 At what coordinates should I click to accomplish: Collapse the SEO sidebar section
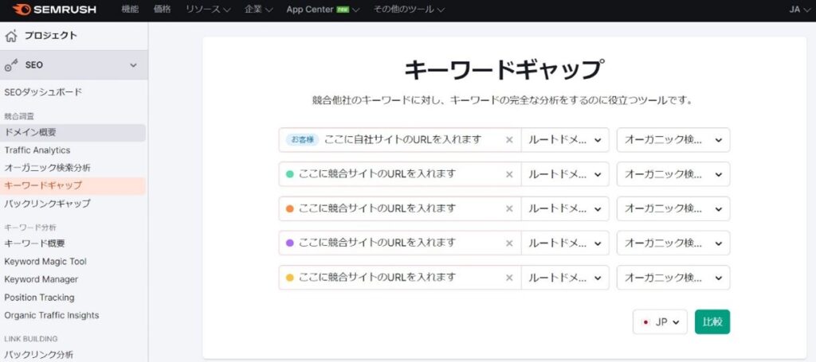point(133,65)
